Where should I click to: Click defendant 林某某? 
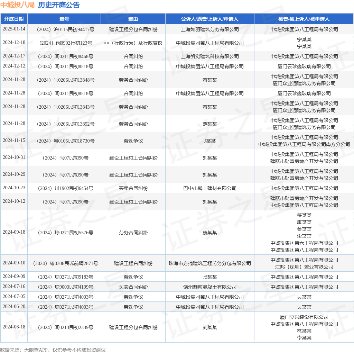coord(304,331)
